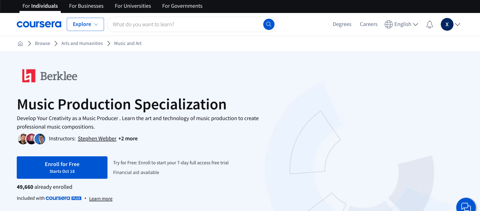The height and width of the screenshot is (211, 480).
Task: Go to Arts and Humanities breadcrumb
Action: 82,43
